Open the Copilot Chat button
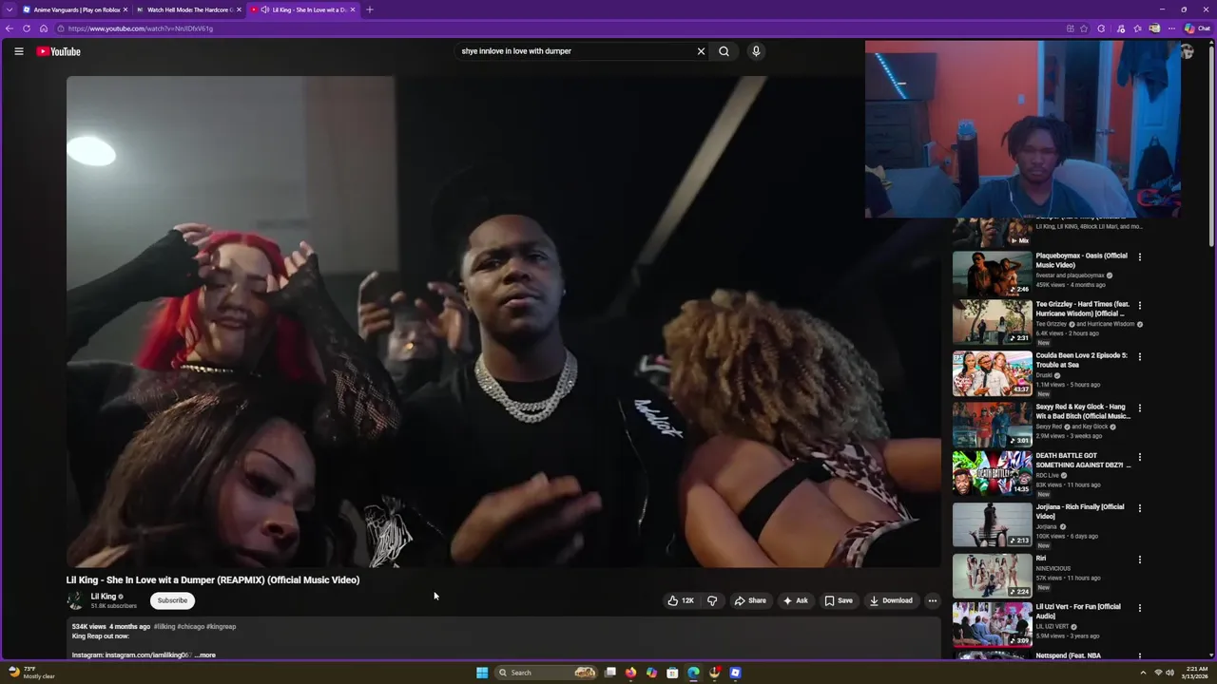The image size is (1217, 684). point(1197,28)
